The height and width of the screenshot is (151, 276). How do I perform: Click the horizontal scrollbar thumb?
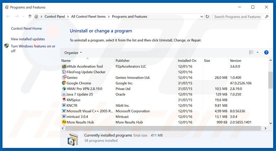tap(163, 128)
